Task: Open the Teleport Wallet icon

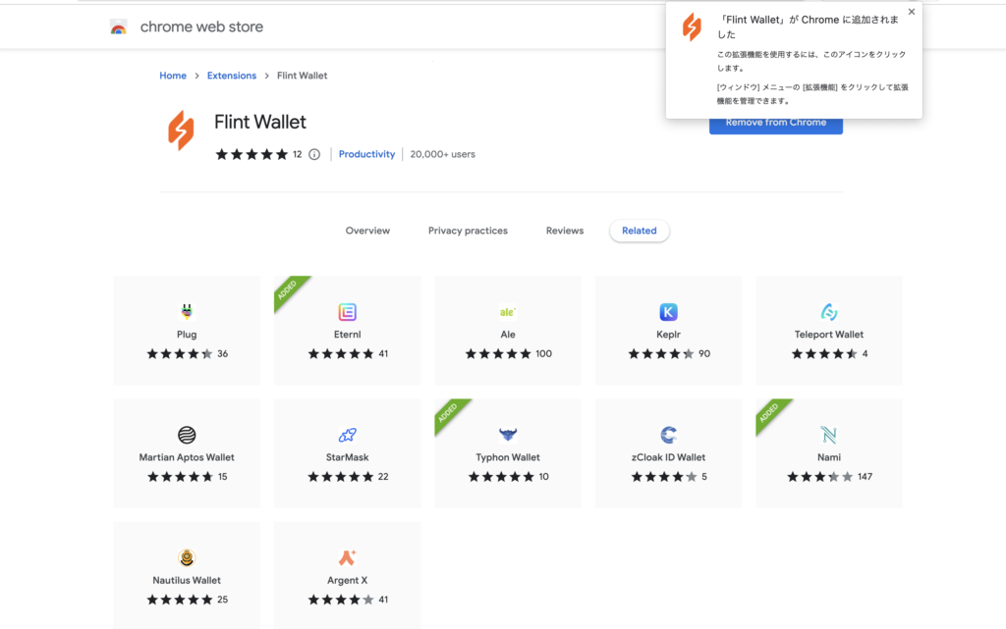Action: click(829, 312)
